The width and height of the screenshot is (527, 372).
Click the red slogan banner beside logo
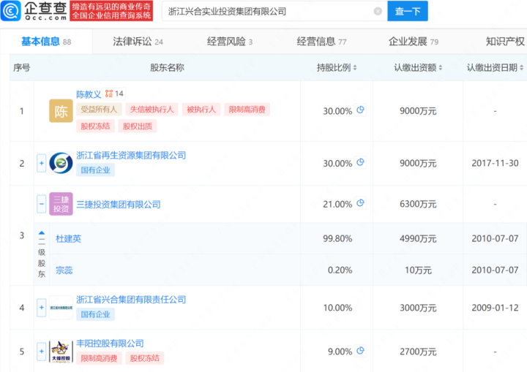[x=111, y=11]
